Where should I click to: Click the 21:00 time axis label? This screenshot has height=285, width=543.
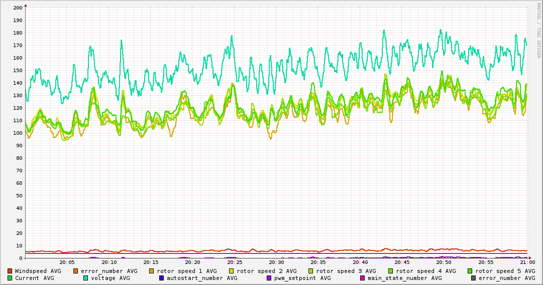[x=527, y=262]
